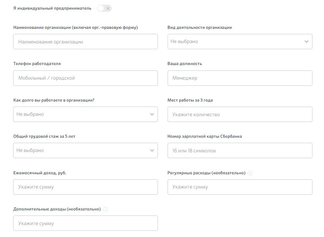Screen dimensions: 324x237
Task: Click the Наименование организации field label
Action: click(x=75, y=28)
